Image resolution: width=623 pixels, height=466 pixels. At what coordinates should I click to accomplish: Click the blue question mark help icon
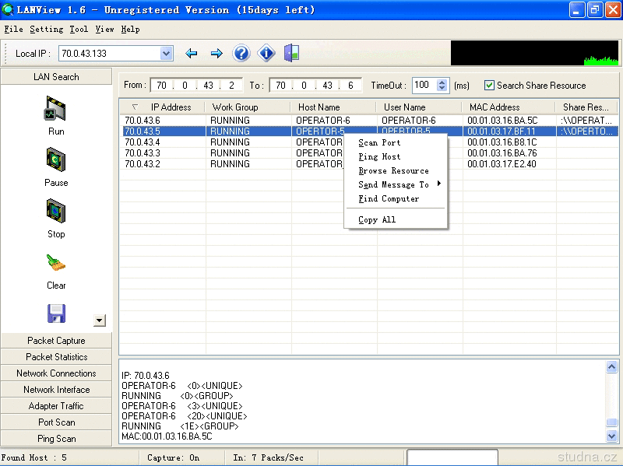(241, 54)
